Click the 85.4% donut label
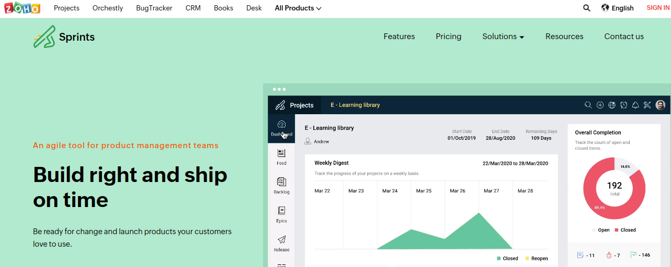The width and height of the screenshot is (671, 267). [600, 208]
